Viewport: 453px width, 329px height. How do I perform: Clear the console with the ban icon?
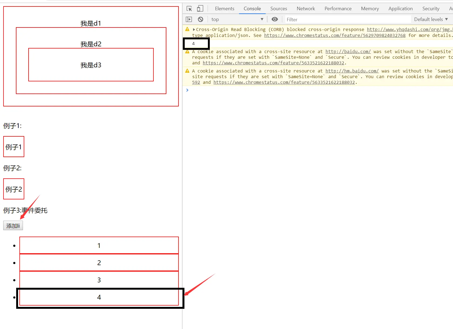200,19
